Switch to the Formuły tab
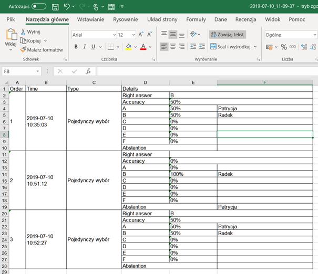 tap(196, 19)
